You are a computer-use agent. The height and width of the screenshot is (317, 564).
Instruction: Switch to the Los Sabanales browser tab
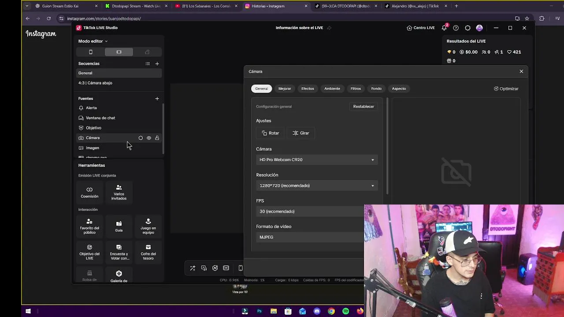pos(206,6)
